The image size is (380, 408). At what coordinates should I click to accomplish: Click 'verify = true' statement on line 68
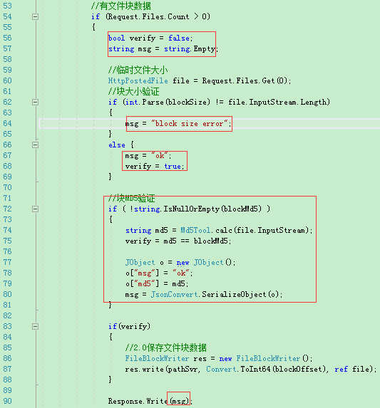point(155,167)
